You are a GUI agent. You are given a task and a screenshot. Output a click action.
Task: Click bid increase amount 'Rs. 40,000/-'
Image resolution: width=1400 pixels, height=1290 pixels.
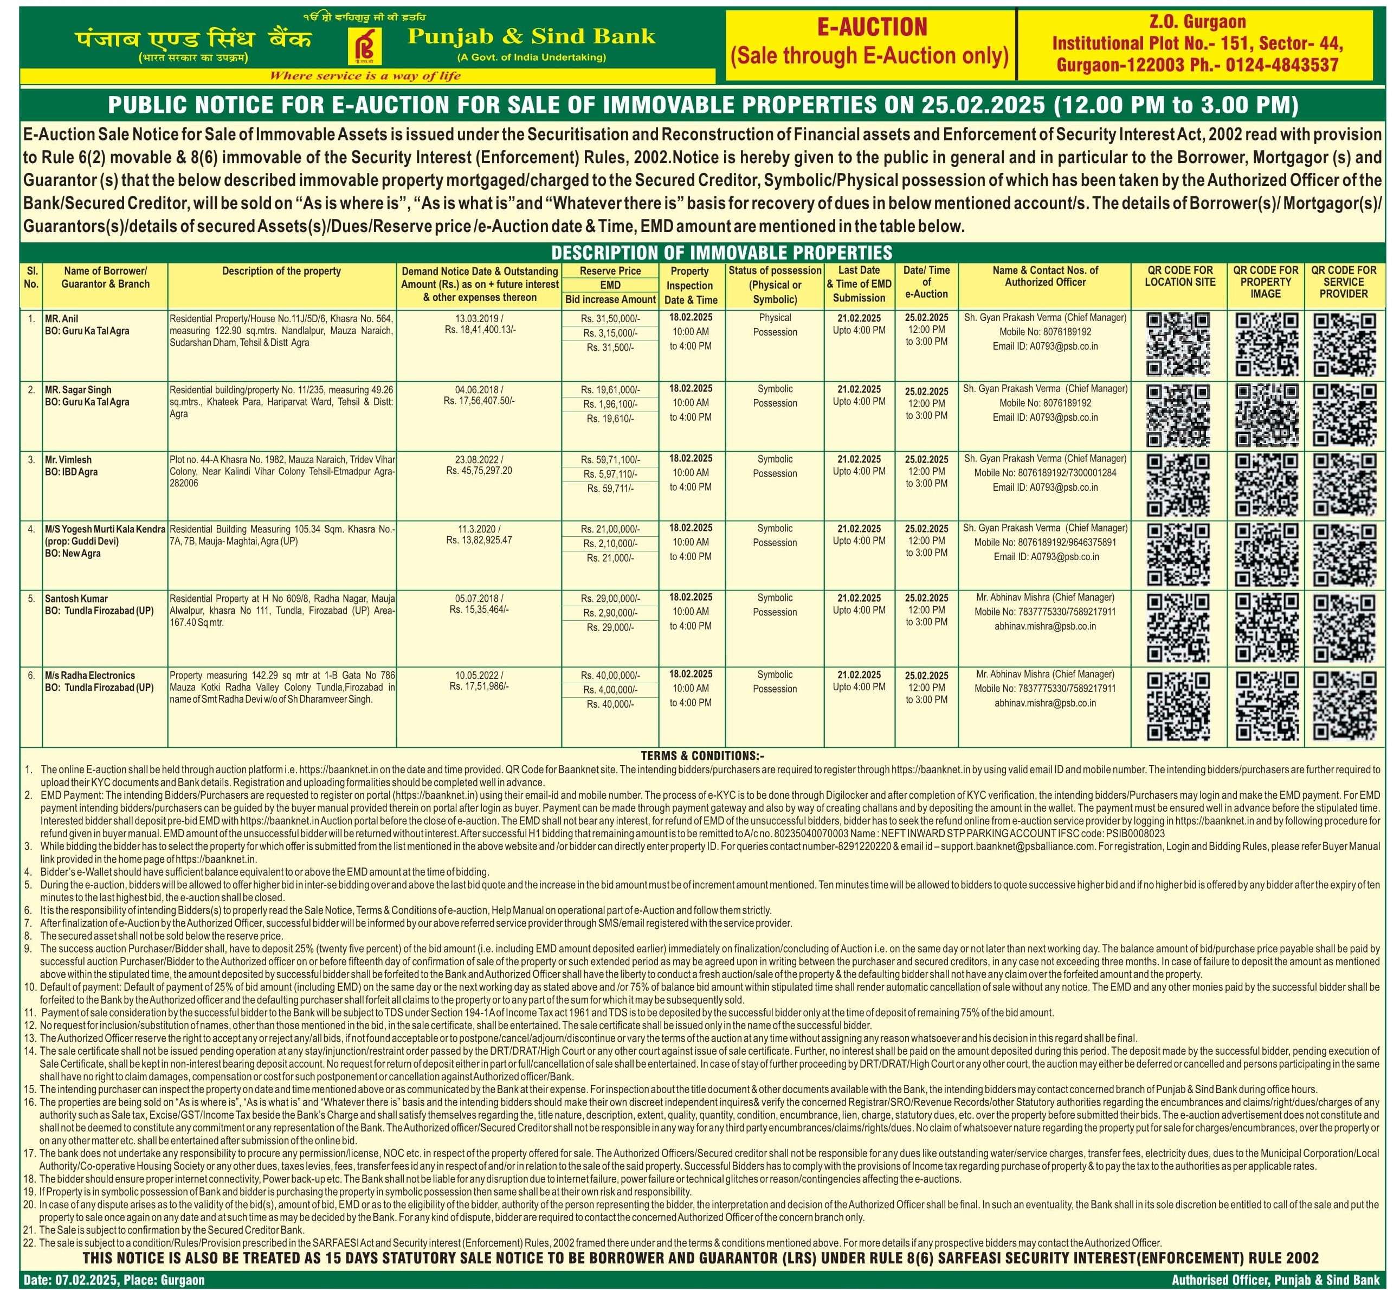(610, 704)
